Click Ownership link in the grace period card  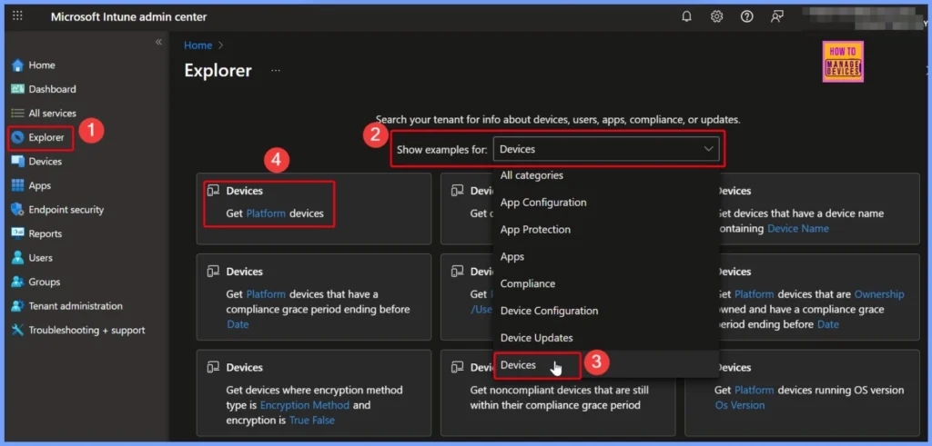pos(879,294)
